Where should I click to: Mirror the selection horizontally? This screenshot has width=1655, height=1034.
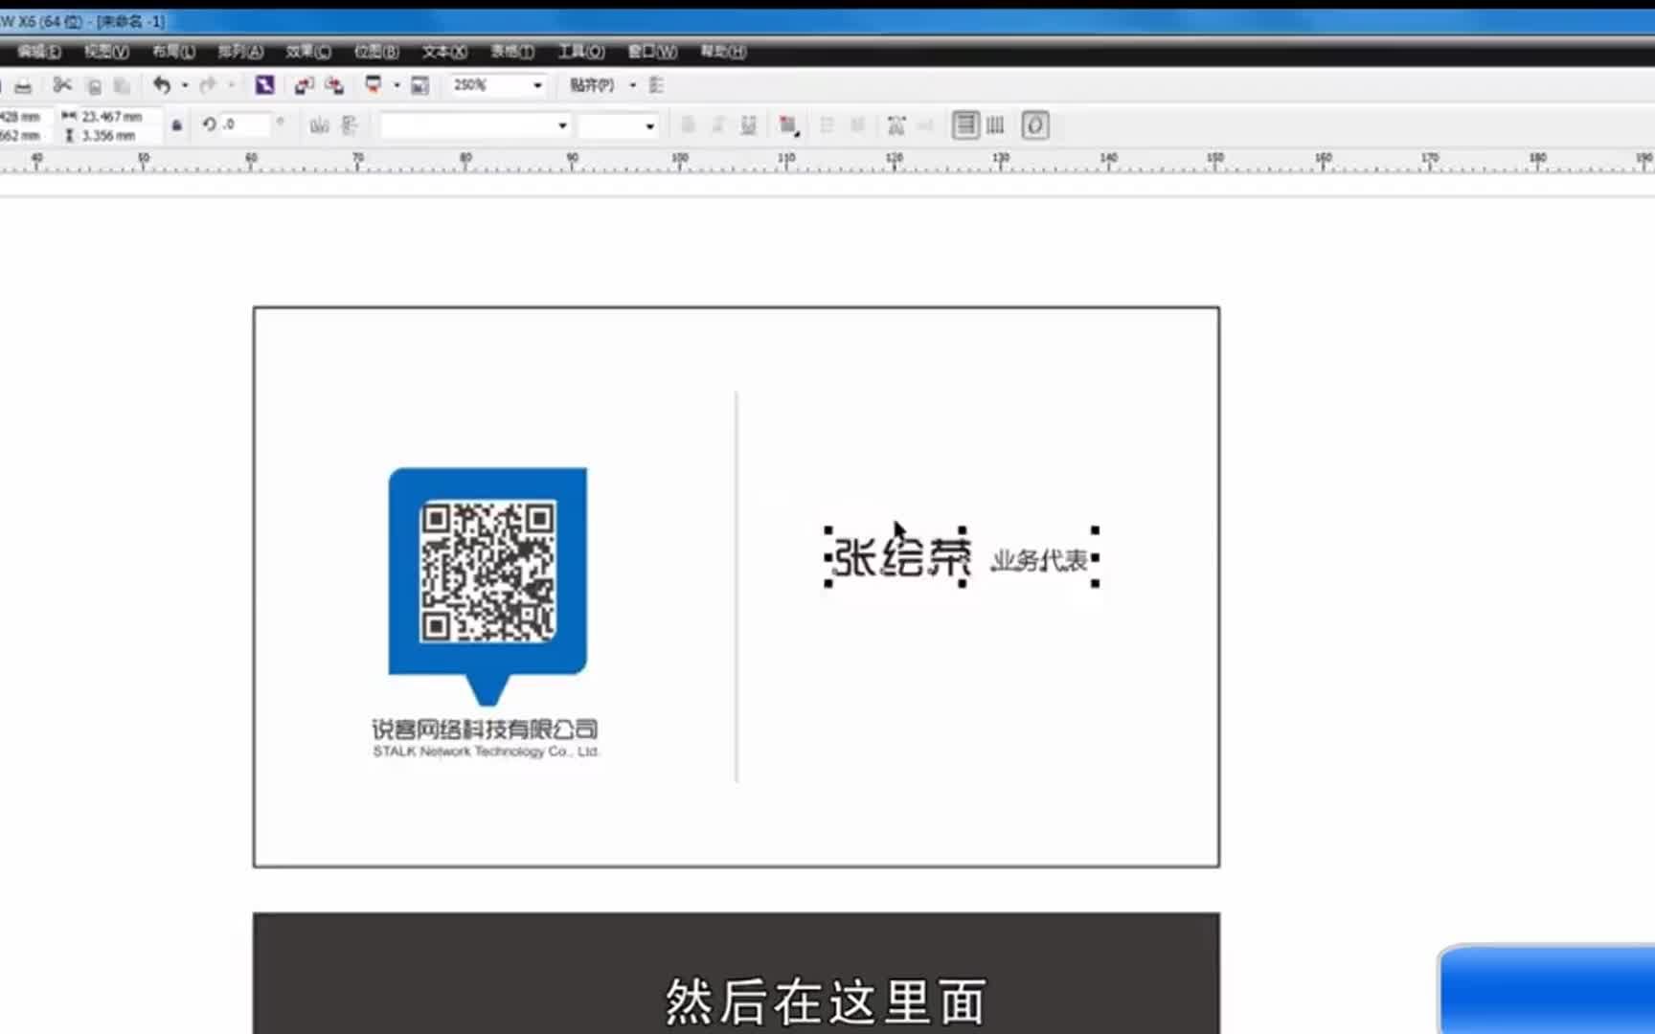click(x=320, y=125)
